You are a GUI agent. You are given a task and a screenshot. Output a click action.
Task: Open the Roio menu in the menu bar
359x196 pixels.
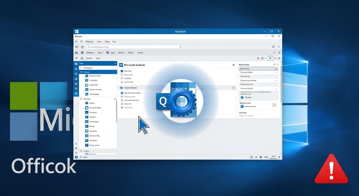click(99, 41)
